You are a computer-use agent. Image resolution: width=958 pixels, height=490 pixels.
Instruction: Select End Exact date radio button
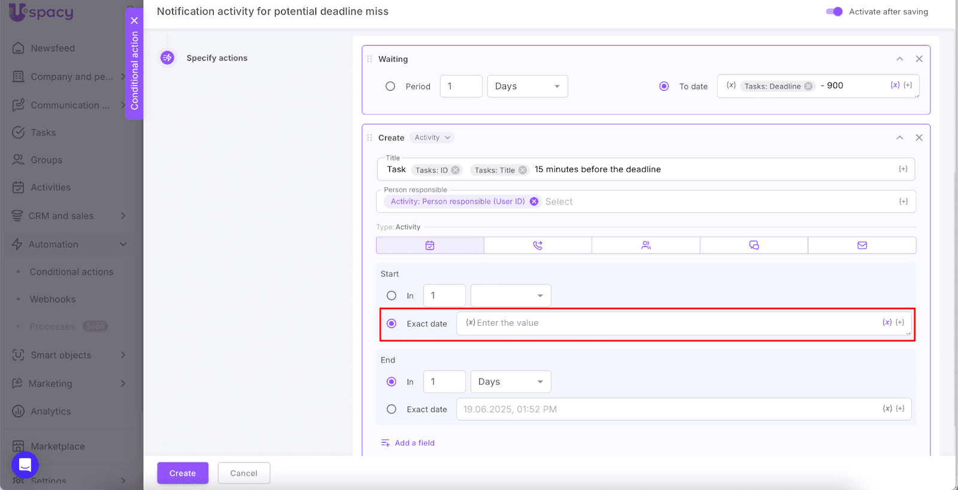click(392, 409)
